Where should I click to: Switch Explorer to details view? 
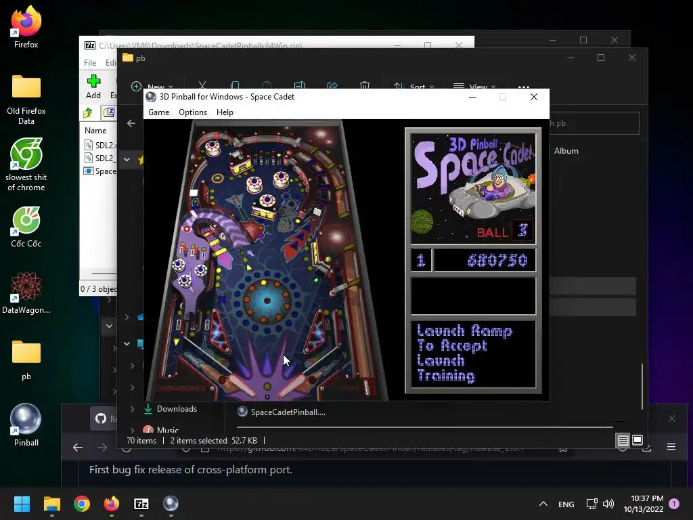(x=623, y=440)
